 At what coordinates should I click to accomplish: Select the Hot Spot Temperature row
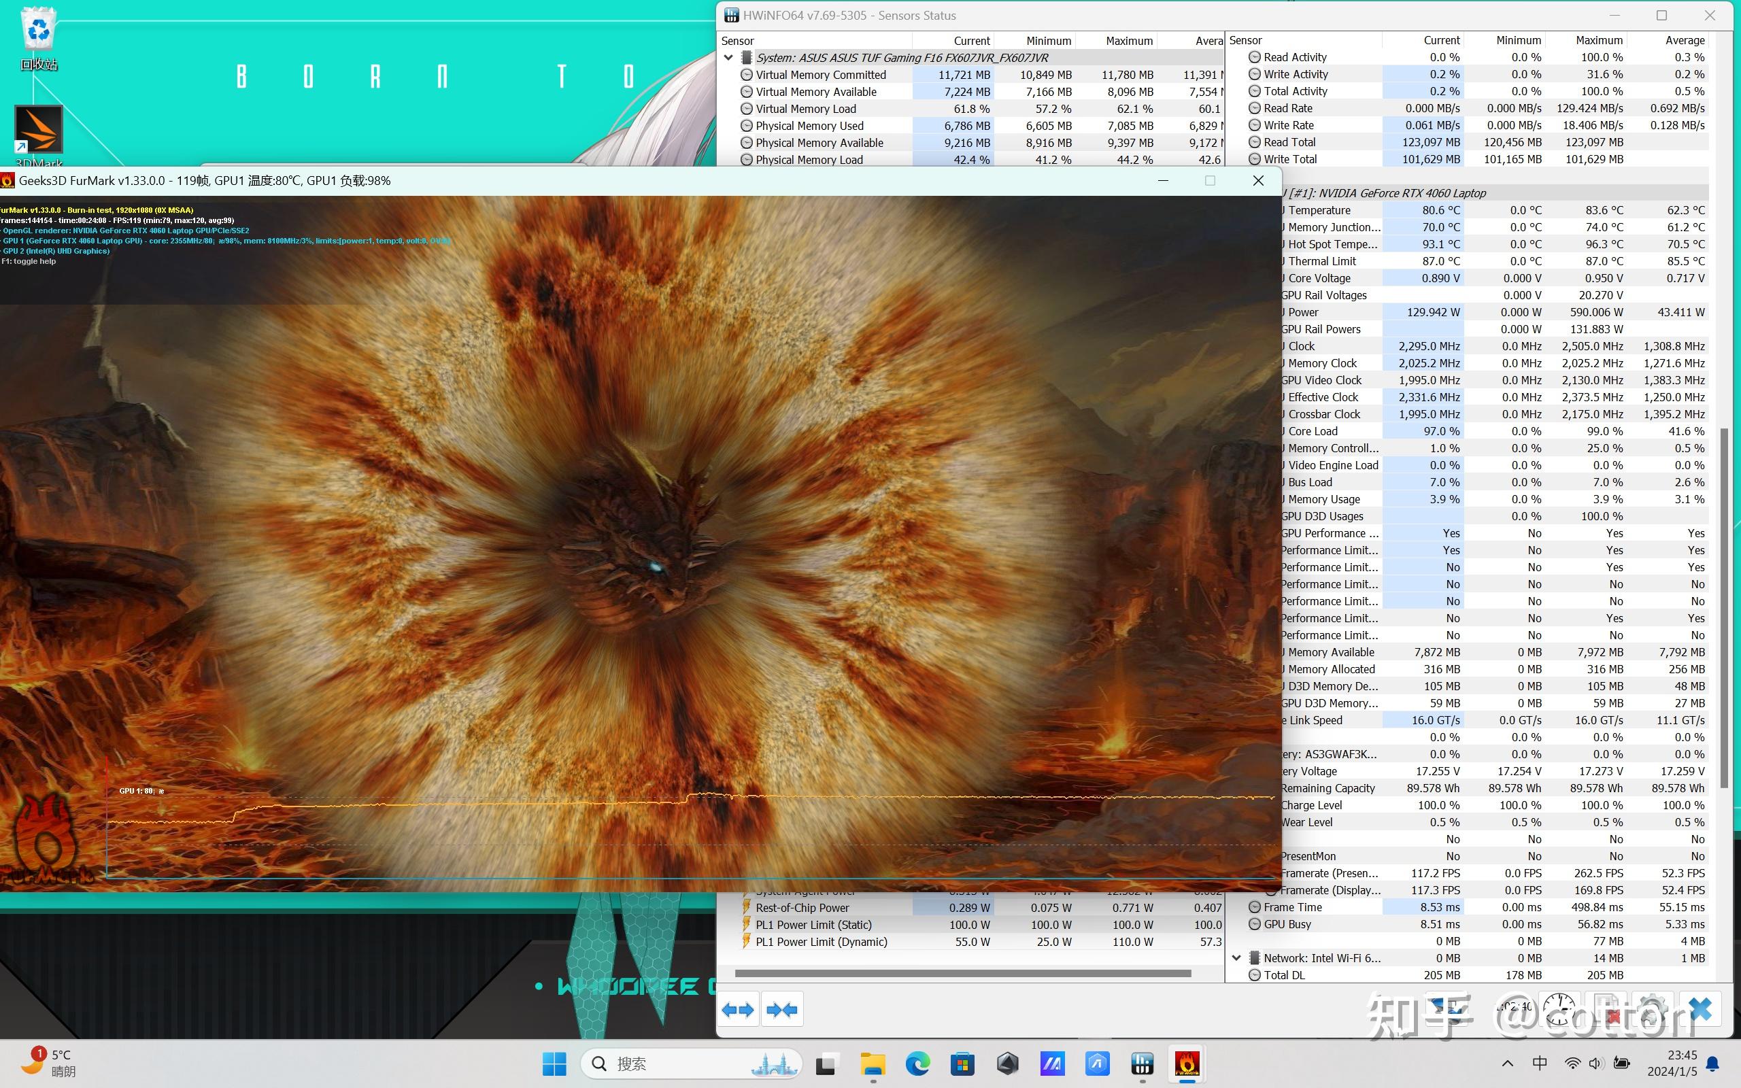point(1495,244)
